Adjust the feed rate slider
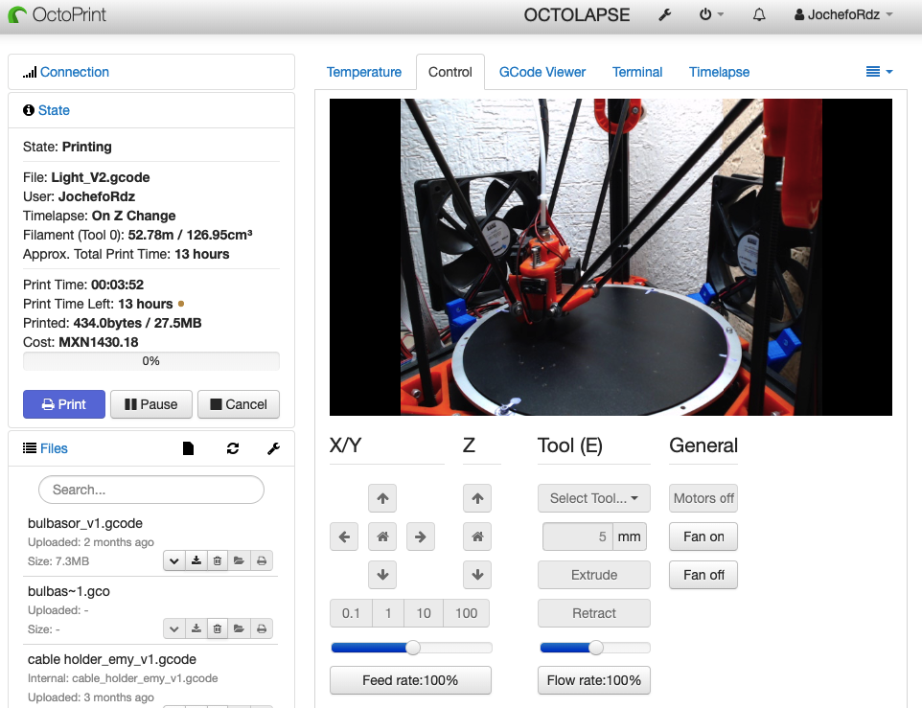This screenshot has width=922, height=708. click(411, 648)
